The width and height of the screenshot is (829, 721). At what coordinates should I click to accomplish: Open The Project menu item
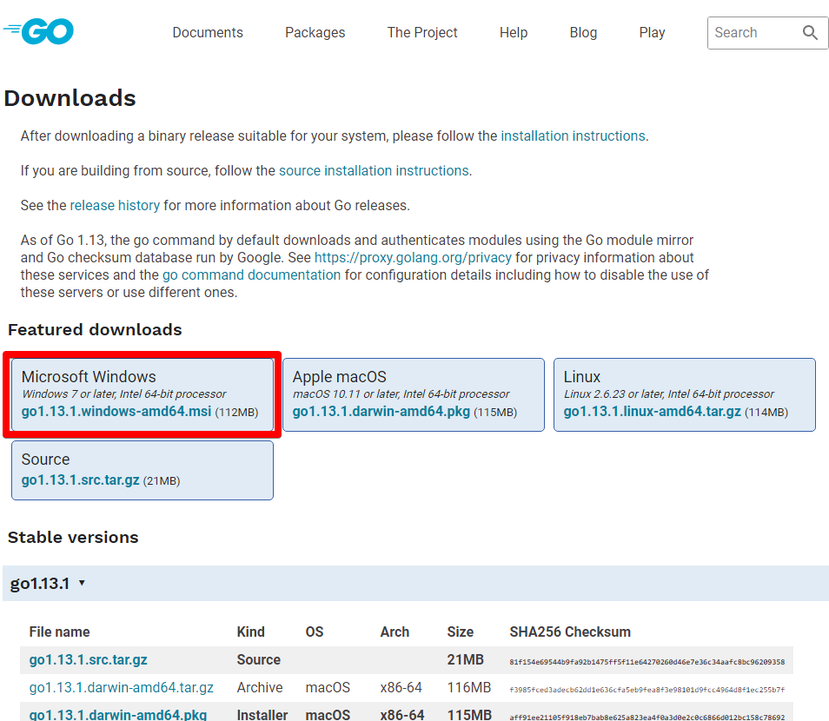(422, 33)
